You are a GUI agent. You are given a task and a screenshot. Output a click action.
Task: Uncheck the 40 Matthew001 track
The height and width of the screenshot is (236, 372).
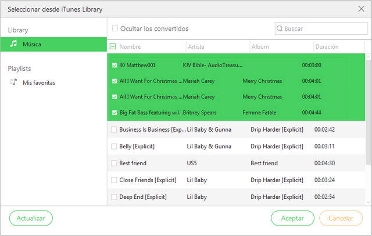[115, 66]
